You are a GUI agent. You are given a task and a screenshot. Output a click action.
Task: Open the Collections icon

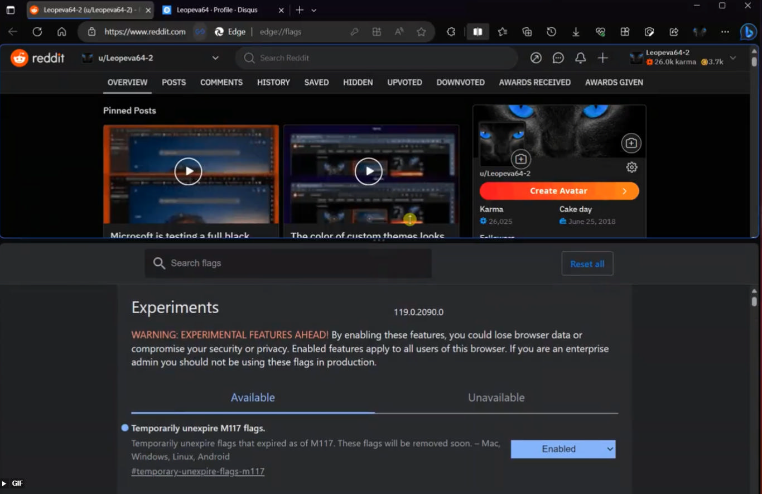coord(527,32)
